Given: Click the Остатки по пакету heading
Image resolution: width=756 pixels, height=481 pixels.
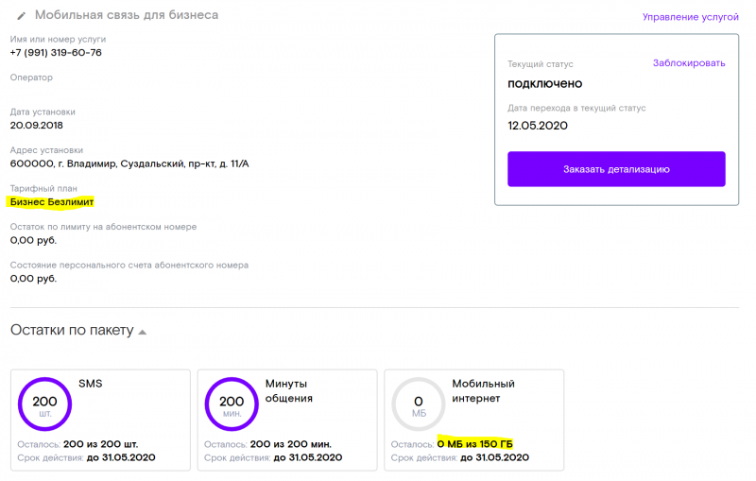Looking at the screenshot, I should pyautogui.click(x=72, y=330).
